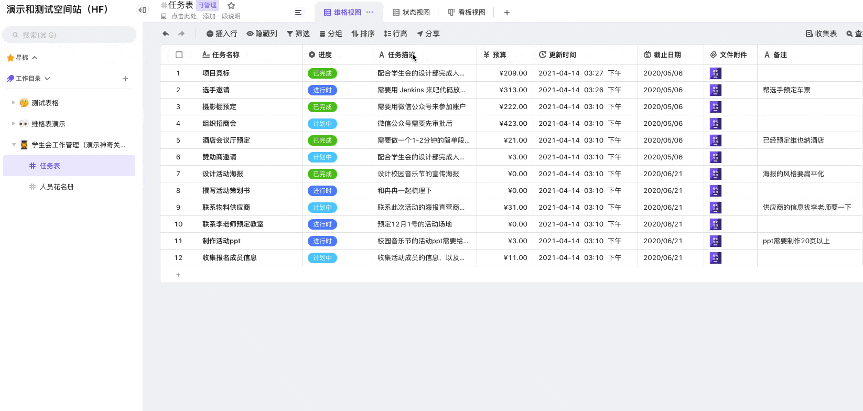Click 插入行 button

click(222, 34)
